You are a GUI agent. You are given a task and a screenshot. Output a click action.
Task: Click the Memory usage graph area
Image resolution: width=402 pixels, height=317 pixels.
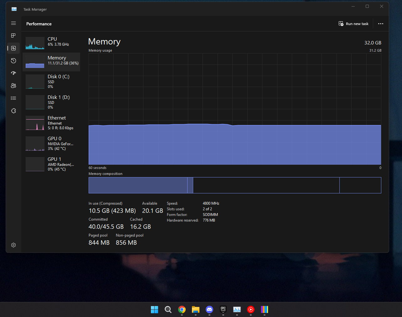click(x=235, y=109)
